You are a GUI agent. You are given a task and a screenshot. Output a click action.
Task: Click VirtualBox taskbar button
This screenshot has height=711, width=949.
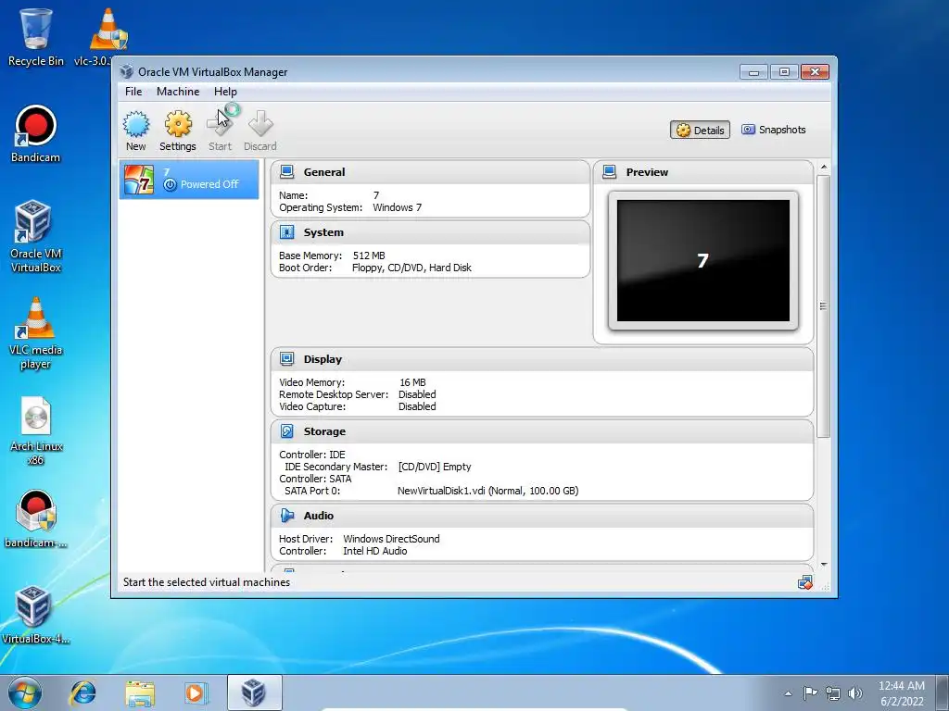pyautogui.click(x=254, y=692)
